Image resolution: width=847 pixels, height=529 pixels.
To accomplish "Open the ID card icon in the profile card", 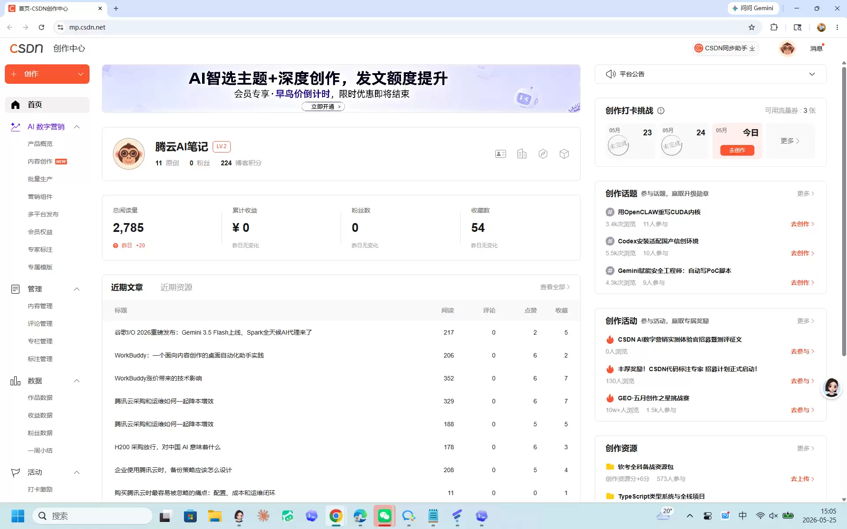I will click(x=500, y=154).
